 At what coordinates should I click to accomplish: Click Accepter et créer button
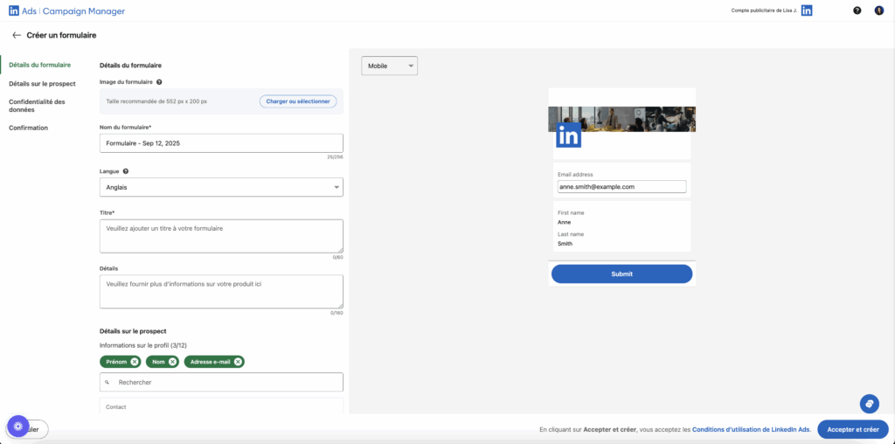pos(853,429)
